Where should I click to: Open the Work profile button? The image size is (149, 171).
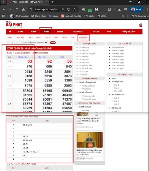coord(136,9)
